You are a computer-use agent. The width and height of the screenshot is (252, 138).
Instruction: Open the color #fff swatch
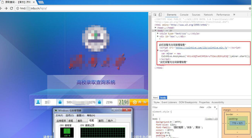pyautogui.click(x=166, y=130)
